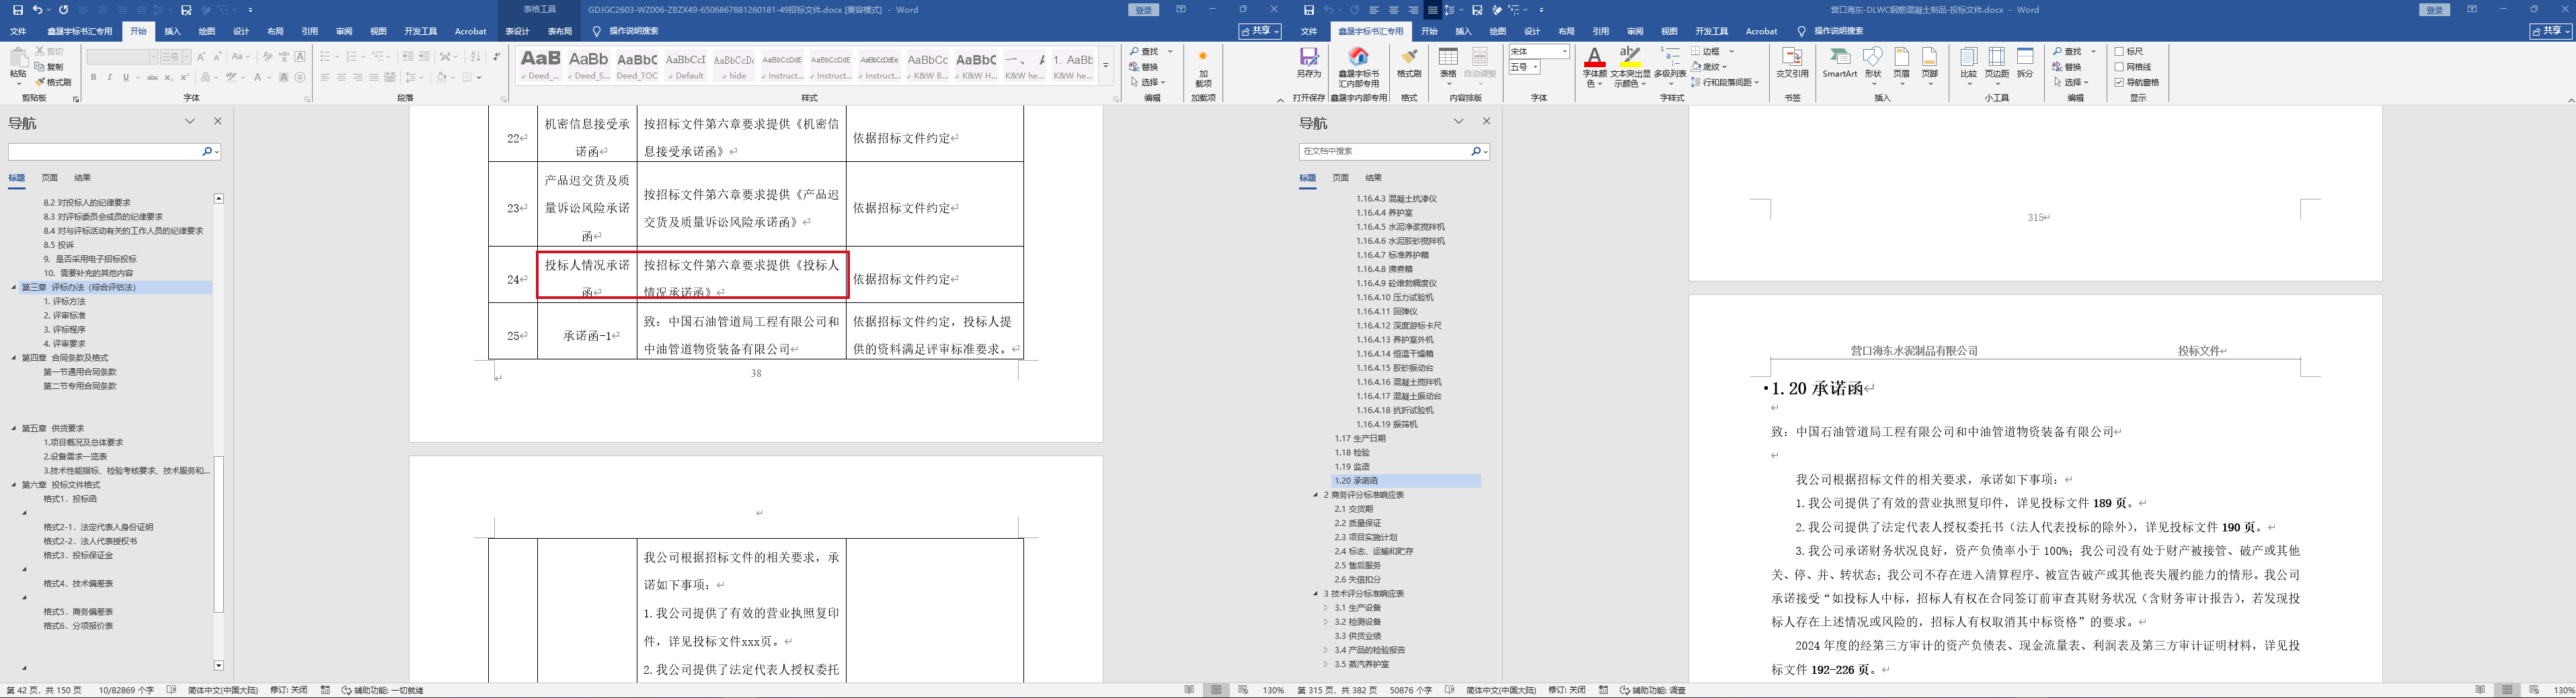Switch to Web Layout in right window status bar

point(2533,690)
